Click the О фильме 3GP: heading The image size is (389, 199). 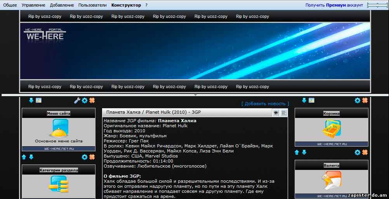122,176
